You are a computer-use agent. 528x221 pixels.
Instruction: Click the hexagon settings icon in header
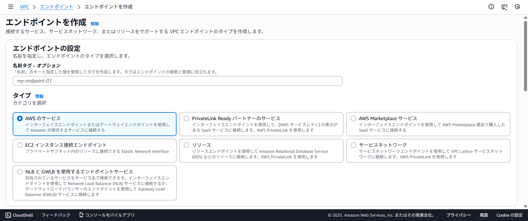tap(517, 7)
